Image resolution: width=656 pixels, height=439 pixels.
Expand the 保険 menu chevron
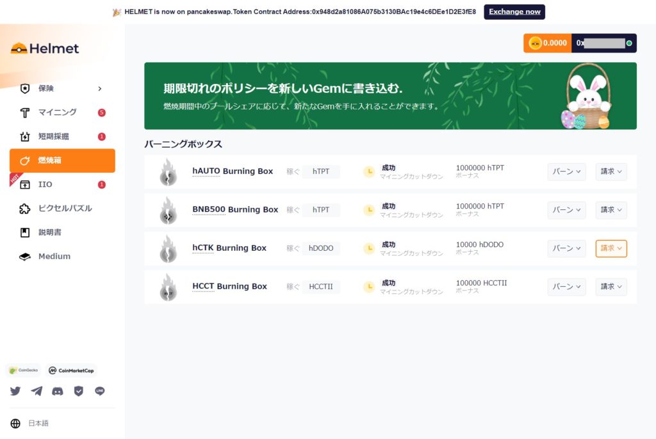(99, 89)
